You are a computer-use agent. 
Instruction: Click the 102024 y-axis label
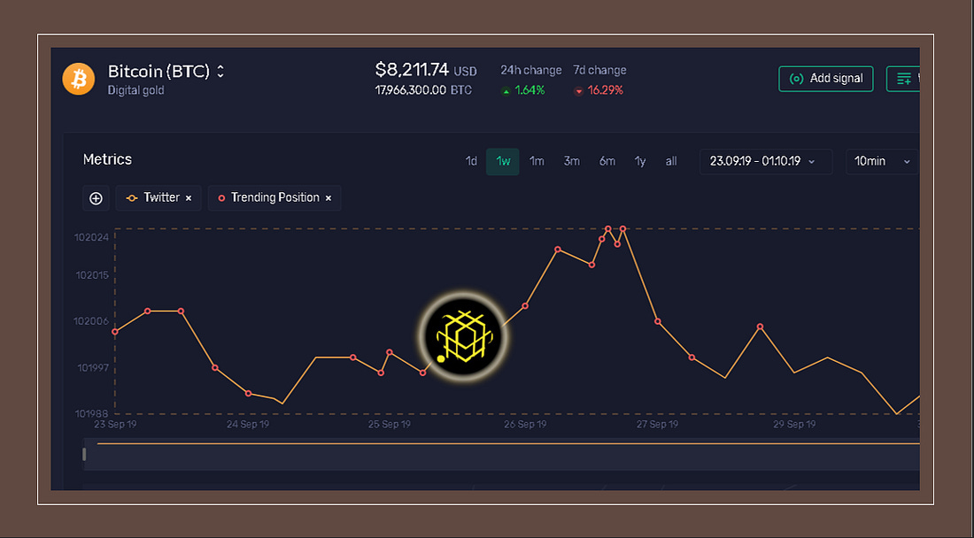91,237
